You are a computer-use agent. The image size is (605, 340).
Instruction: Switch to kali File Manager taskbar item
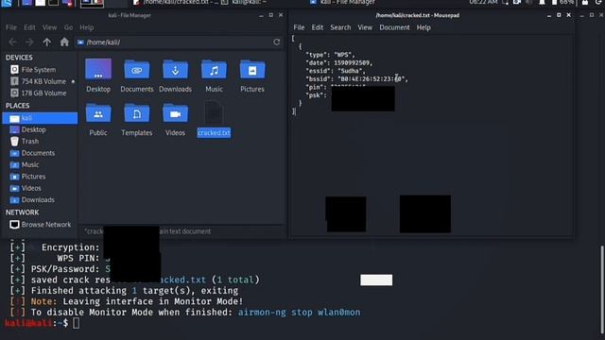[x=343, y=2]
